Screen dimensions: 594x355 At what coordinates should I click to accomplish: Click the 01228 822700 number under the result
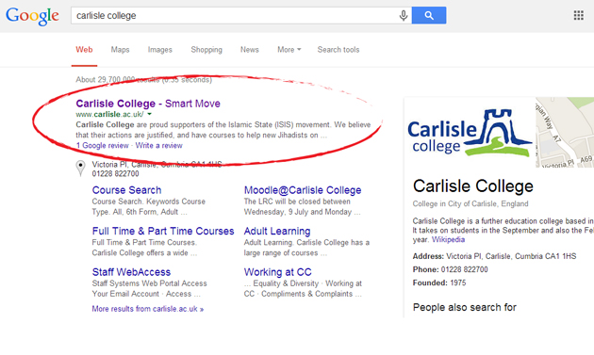(x=116, y=173)
